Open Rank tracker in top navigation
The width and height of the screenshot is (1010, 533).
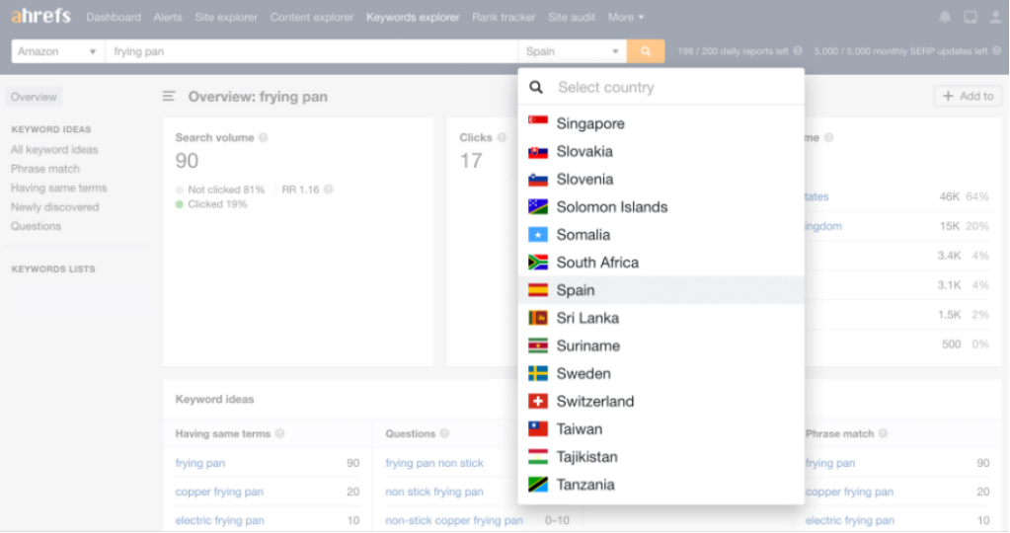[x=504, y=18]
